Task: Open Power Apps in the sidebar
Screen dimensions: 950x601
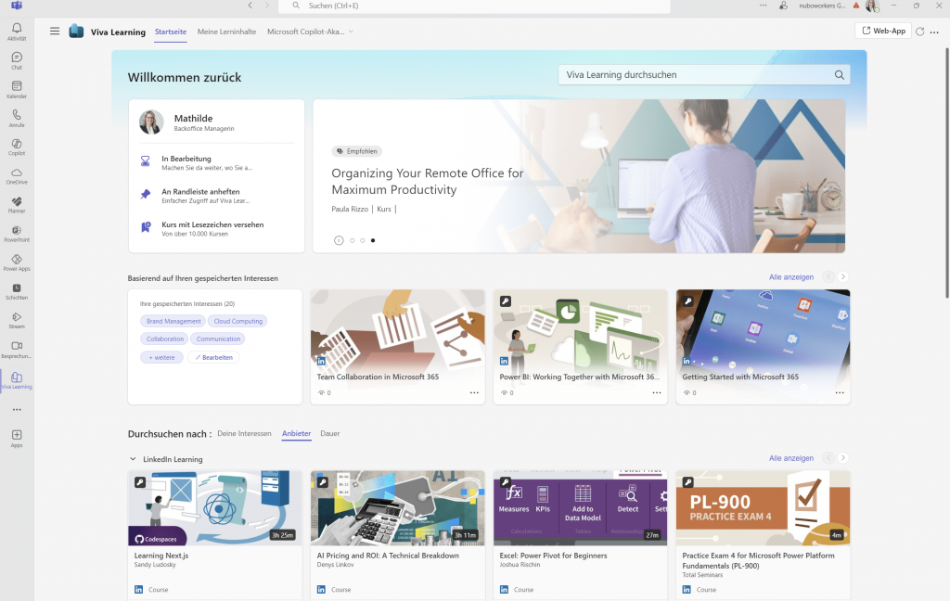Action: [x=17, y=262]
